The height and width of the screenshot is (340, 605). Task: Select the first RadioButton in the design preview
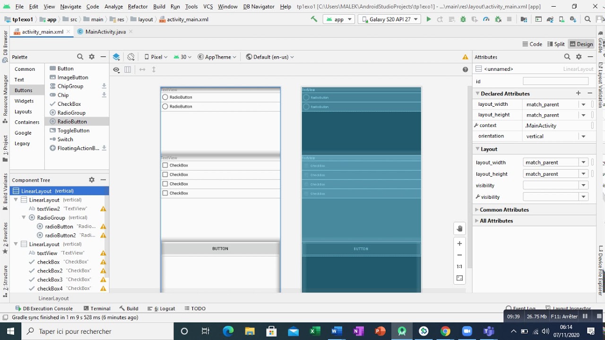click(221, 97)
